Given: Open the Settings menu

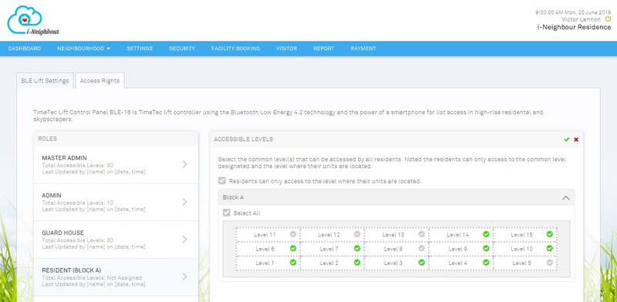Looking at the screenshot, I should coord(140,49).
